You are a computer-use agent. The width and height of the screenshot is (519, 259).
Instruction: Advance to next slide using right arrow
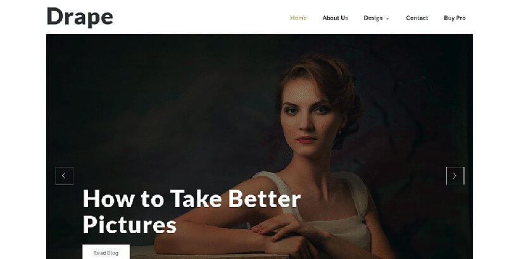click(x=455, y=176)
